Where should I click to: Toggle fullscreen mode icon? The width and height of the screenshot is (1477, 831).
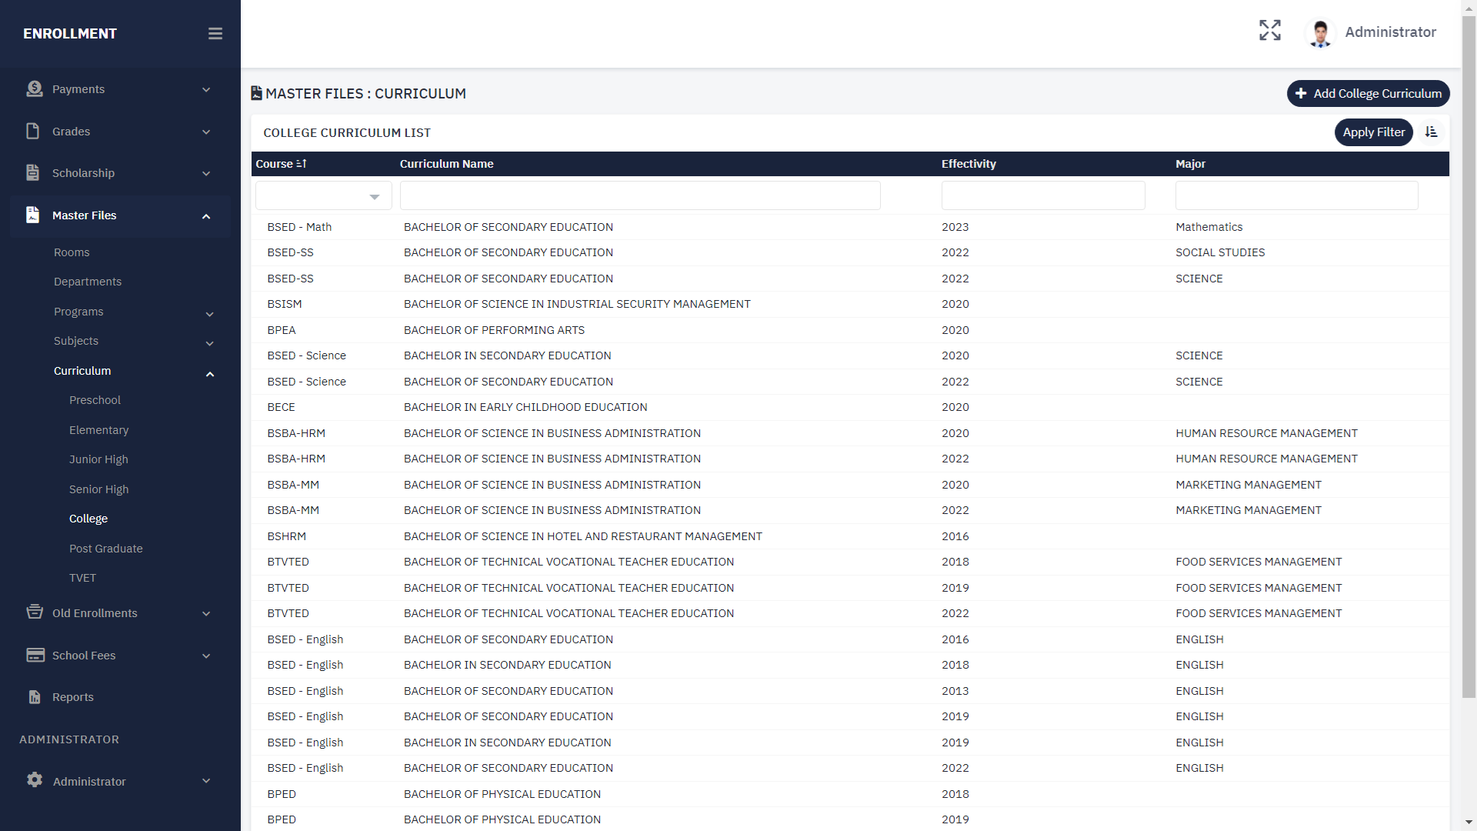point(1270,31)
